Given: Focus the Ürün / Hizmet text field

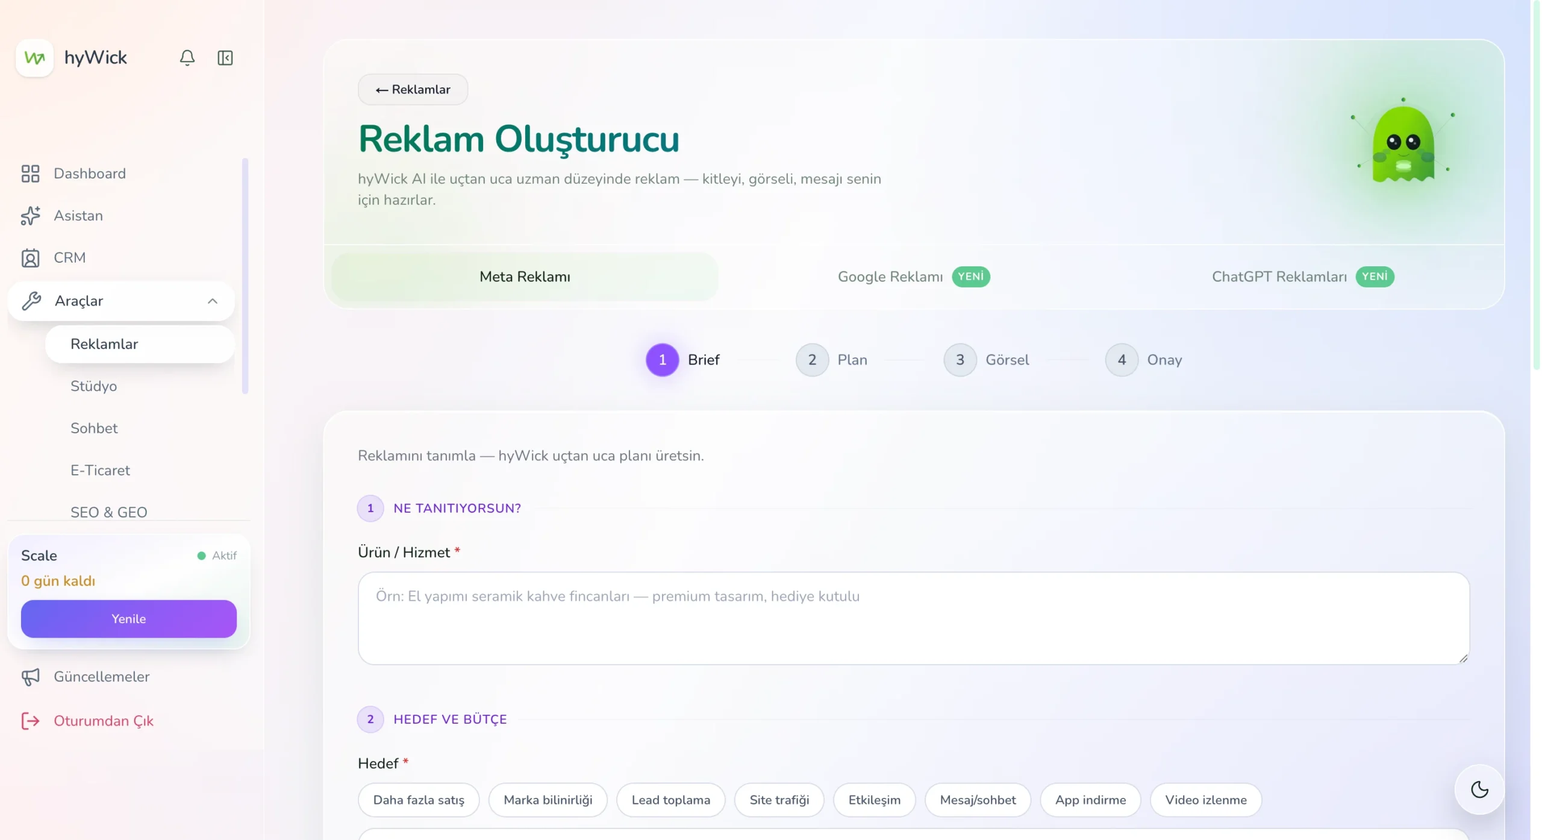Looking at the screenshot, I should [x=914, y=618].
